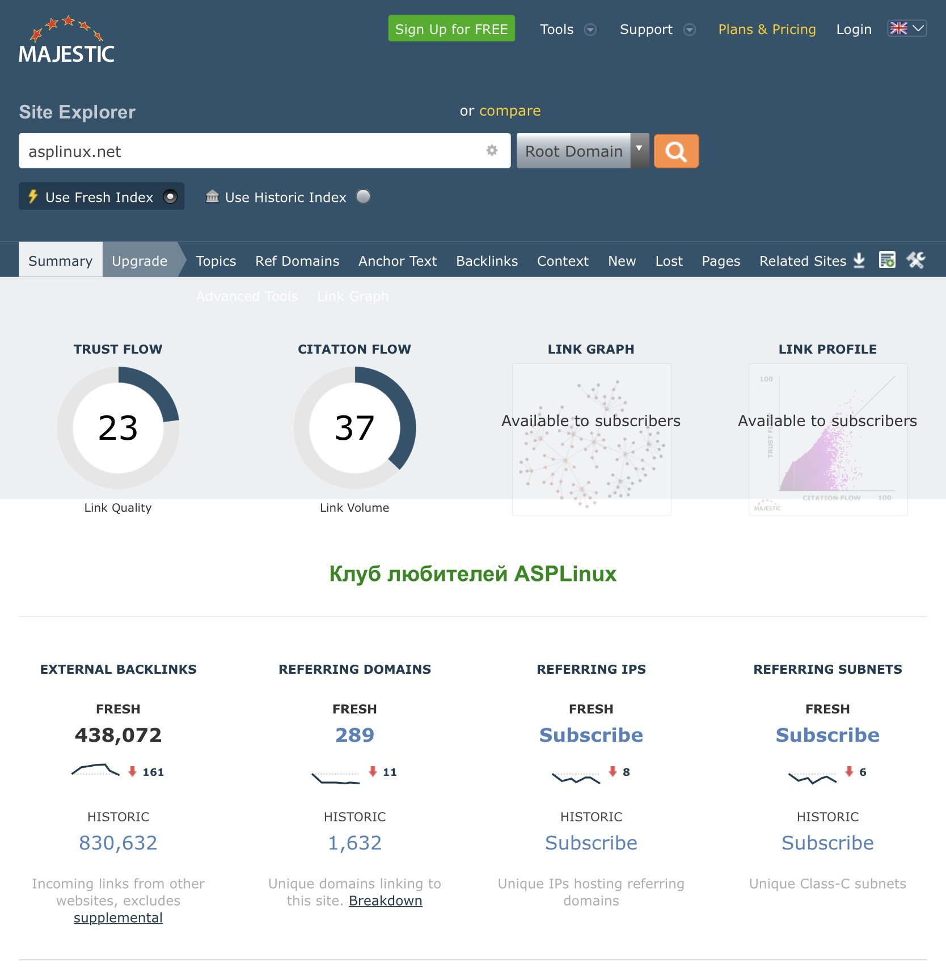Screen dimensions: 946x973
Task: Click the External Backlinks trend sparkline
Action: point(95,770)
